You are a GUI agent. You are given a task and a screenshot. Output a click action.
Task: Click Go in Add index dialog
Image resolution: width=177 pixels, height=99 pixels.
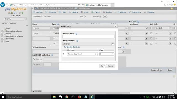tap(102, 66)
